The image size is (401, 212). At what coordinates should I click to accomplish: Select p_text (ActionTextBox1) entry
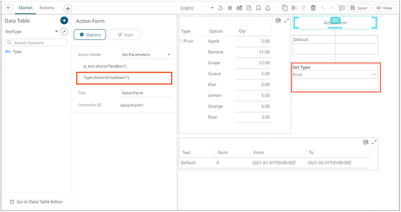pos(105,66)
